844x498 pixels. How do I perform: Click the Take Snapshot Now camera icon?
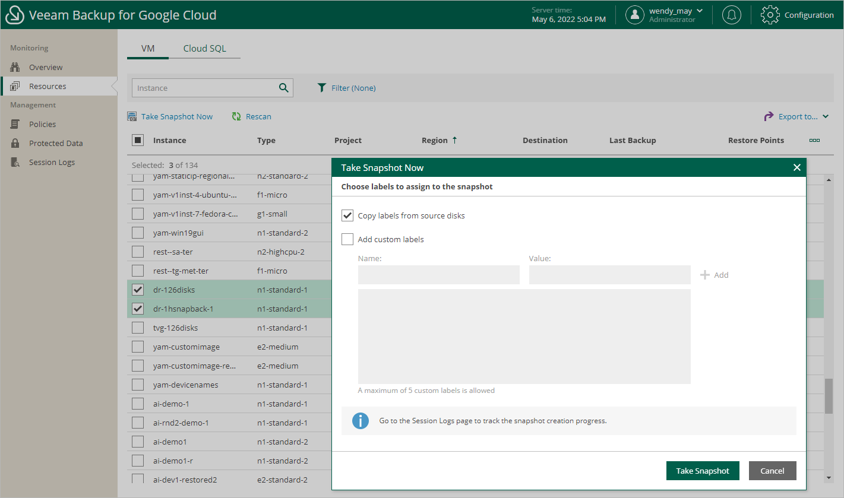tap(132, 116)
